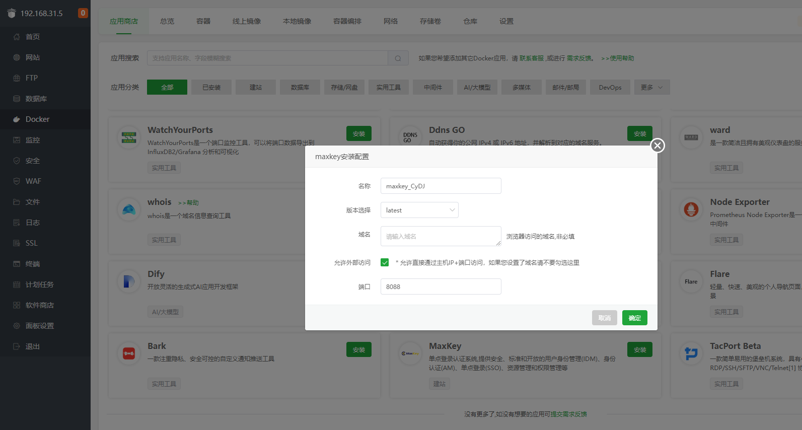Click the WatchYourPorts app icon
Viewport: 802px width, 430px height.
click(x=129, y=137)
